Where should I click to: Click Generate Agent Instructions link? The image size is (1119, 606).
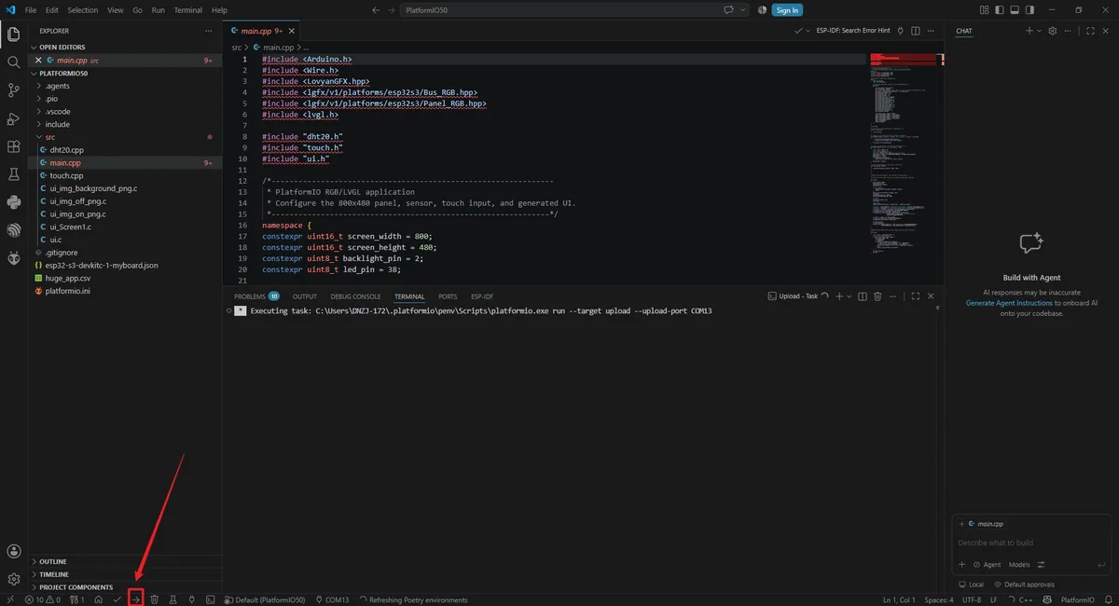[1009, 303]
